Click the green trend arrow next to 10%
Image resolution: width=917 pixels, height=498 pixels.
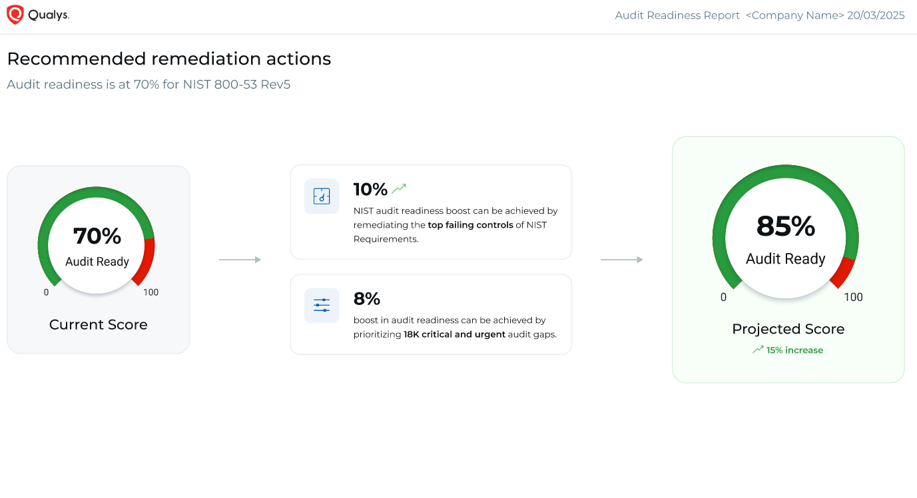[x=399, y=189]
